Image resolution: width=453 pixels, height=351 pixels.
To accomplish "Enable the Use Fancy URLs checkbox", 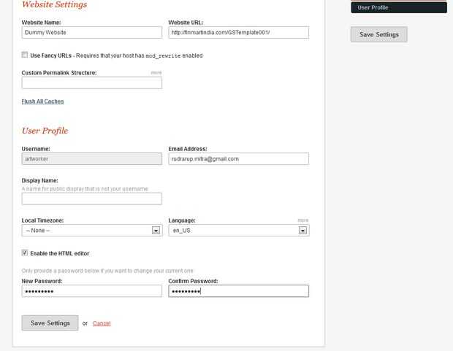I will [x=25, y=55].
